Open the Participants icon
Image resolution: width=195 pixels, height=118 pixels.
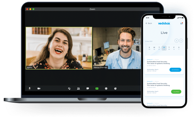[x=79, y=89]
